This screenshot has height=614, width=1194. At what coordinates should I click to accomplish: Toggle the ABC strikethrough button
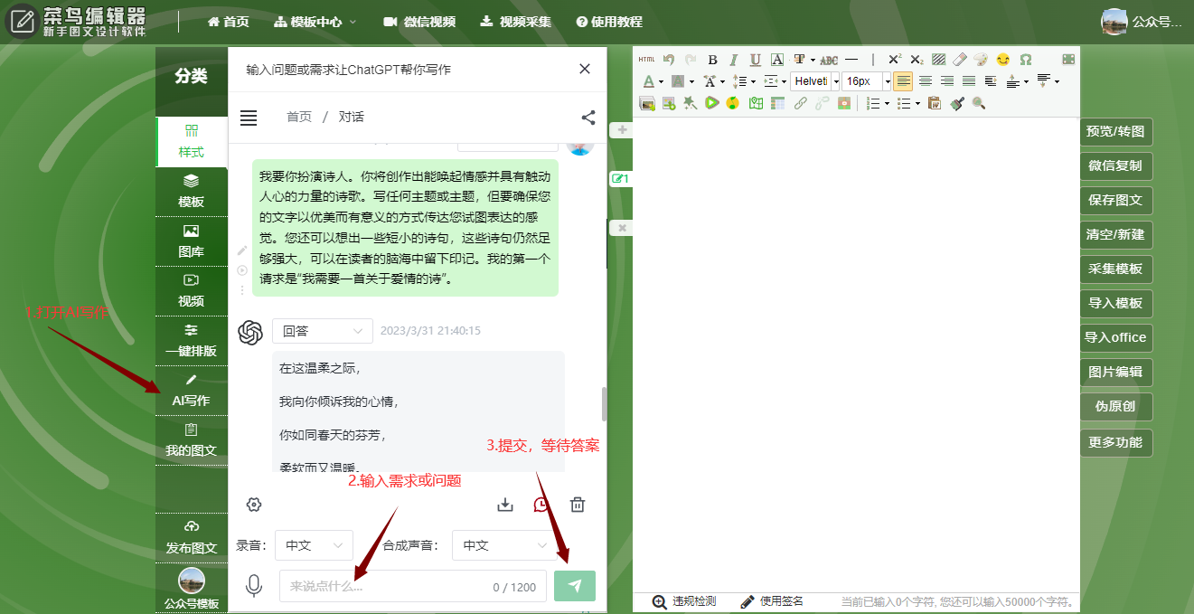click(829, 60)
